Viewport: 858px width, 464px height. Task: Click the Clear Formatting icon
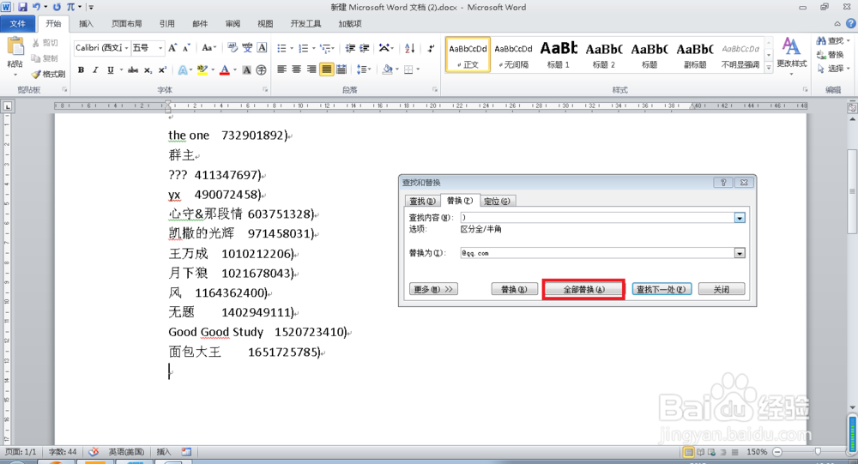tap(233, 48)
